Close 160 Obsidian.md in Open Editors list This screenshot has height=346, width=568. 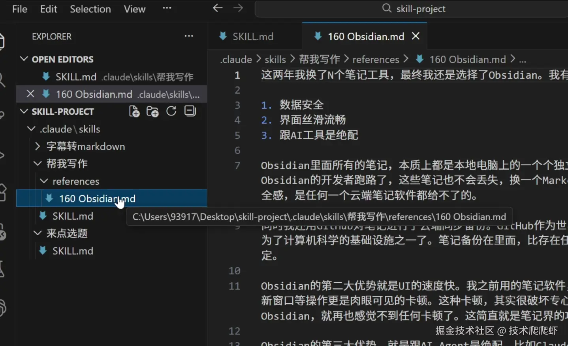point(30,94)
